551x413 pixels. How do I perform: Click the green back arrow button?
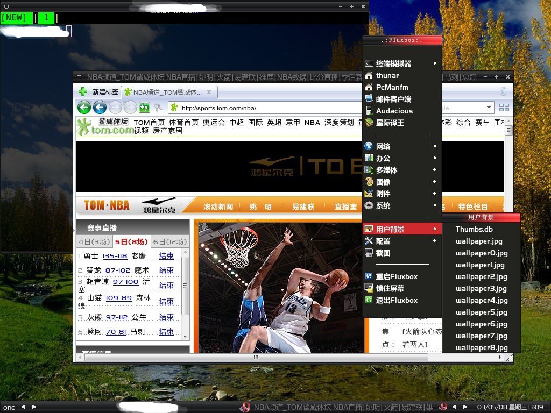click(84, 108)
